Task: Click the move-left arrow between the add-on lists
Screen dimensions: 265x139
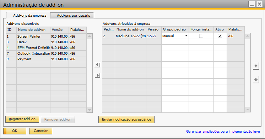Action: click(x=97, y=65)
